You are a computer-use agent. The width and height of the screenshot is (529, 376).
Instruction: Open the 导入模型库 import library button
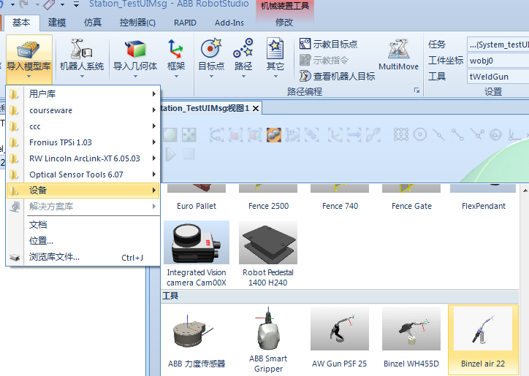click(28, 58)
